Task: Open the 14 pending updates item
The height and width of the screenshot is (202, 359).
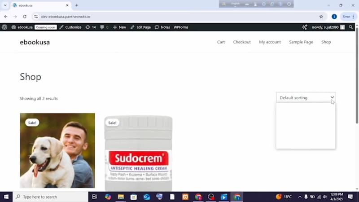Action: point(91,27)
